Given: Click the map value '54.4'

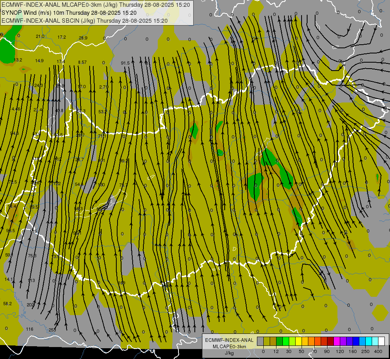Looking at the screenshot, I should (79, 184).
